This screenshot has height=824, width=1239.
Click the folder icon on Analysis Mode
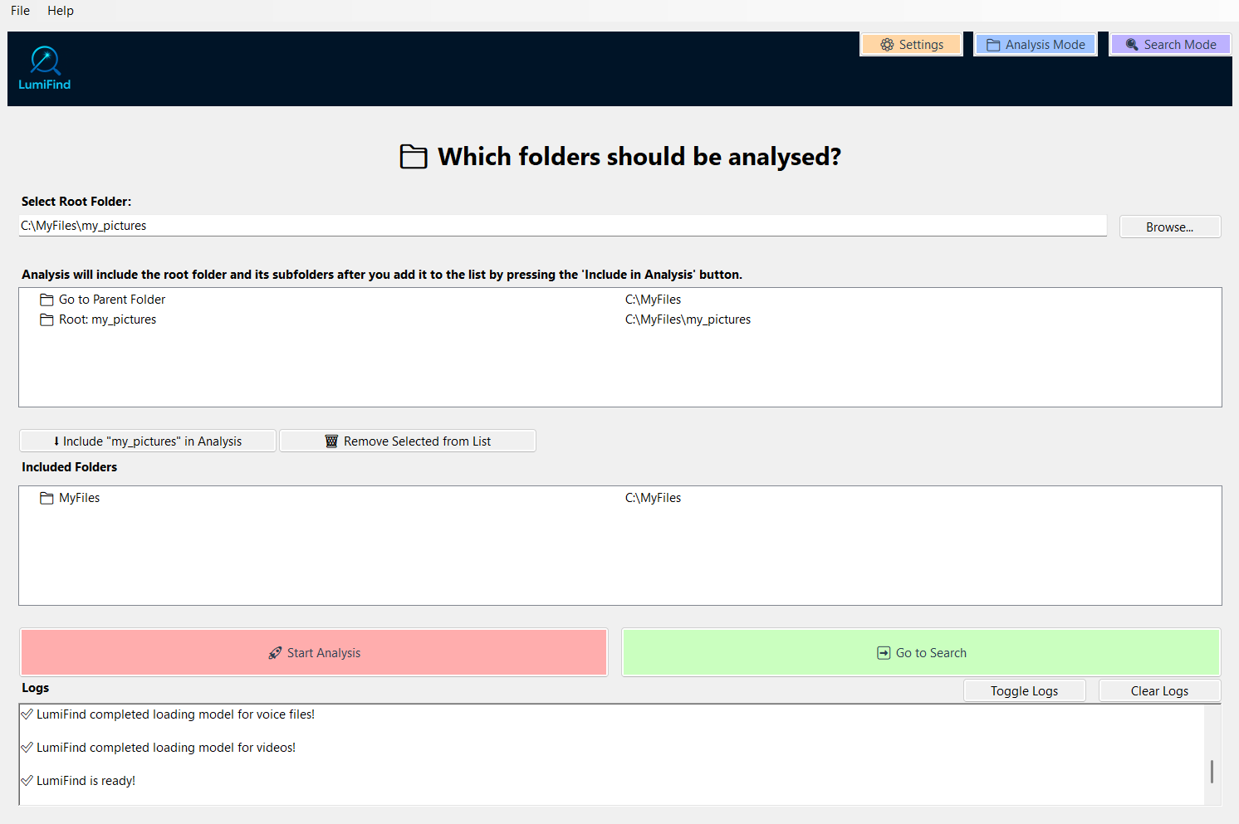(x=993, y=45)
